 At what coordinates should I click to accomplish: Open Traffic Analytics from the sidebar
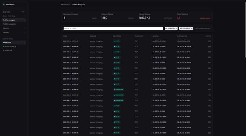(14, 24)
